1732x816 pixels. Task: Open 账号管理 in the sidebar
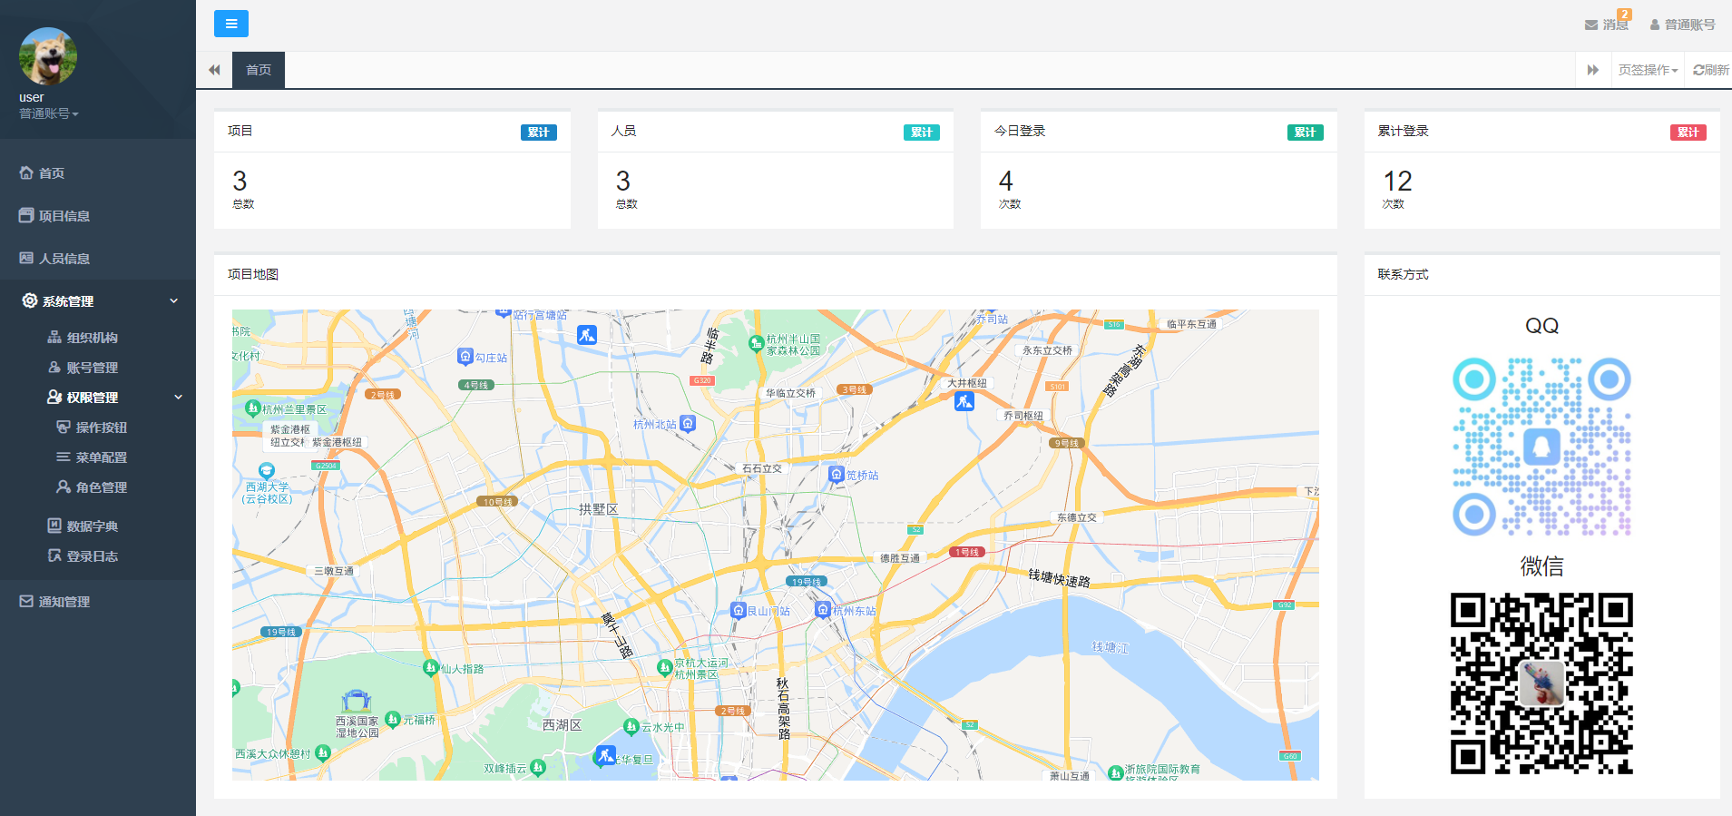click(92, 368)
